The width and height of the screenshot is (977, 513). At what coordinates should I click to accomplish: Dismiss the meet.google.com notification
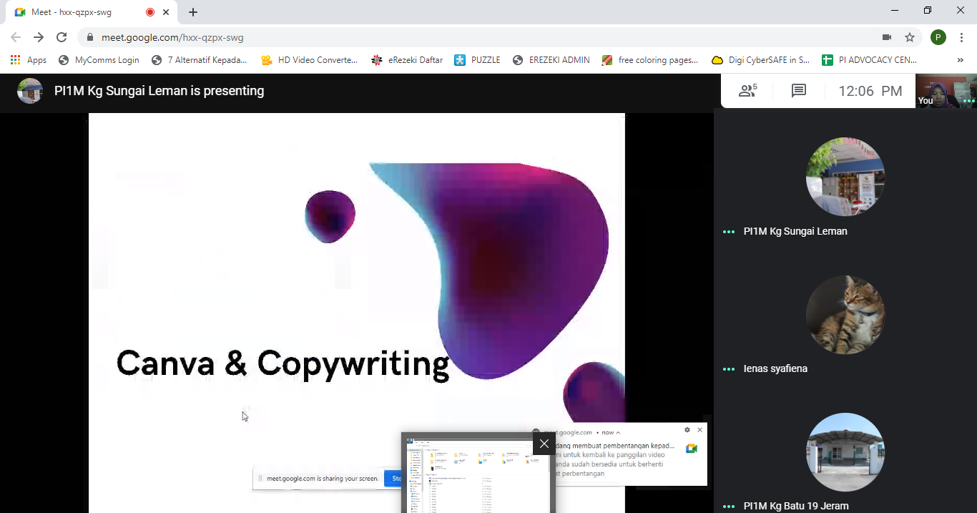[x=699, y=430]
